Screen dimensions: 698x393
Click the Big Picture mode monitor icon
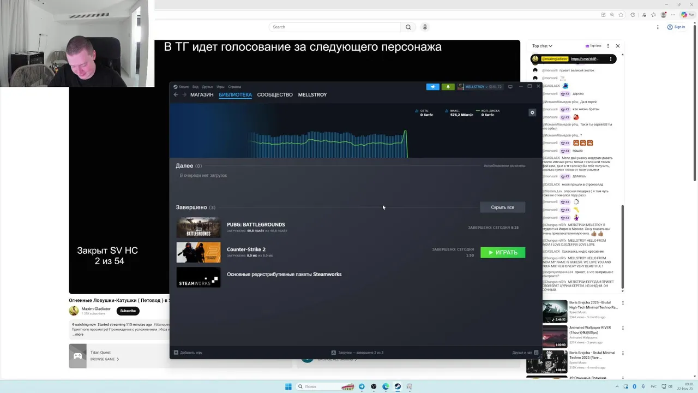pyautogui.click(x=510, y=87)
